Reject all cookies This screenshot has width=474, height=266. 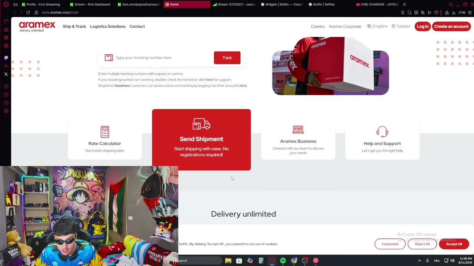422,244
